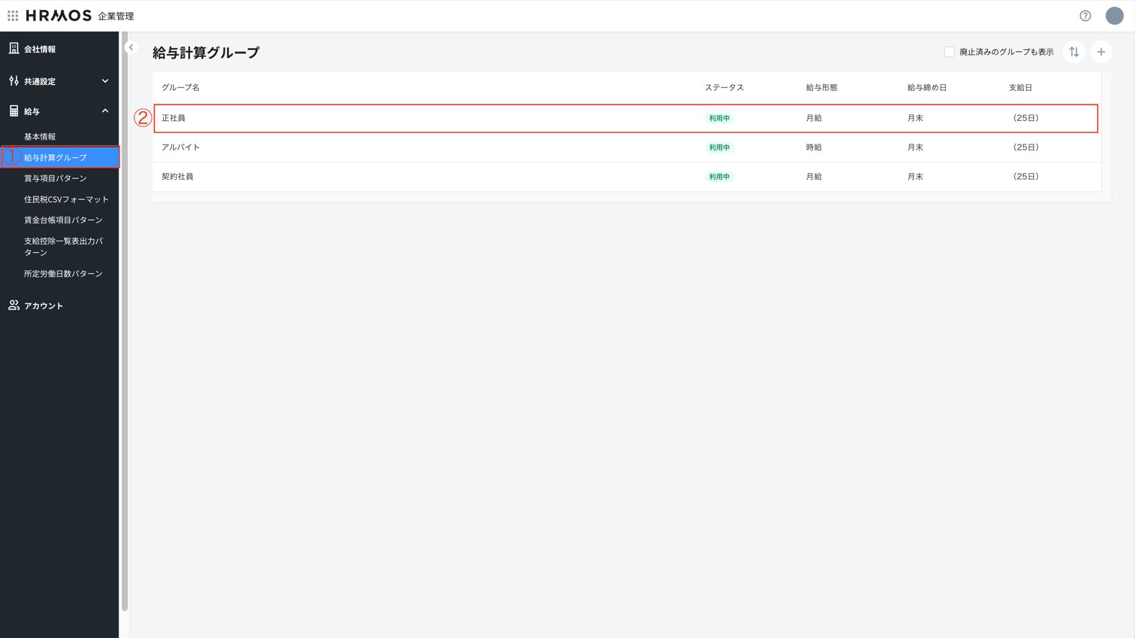Open 基本情報 in the sidebar
1135x638 pixels.
(40, 136)
